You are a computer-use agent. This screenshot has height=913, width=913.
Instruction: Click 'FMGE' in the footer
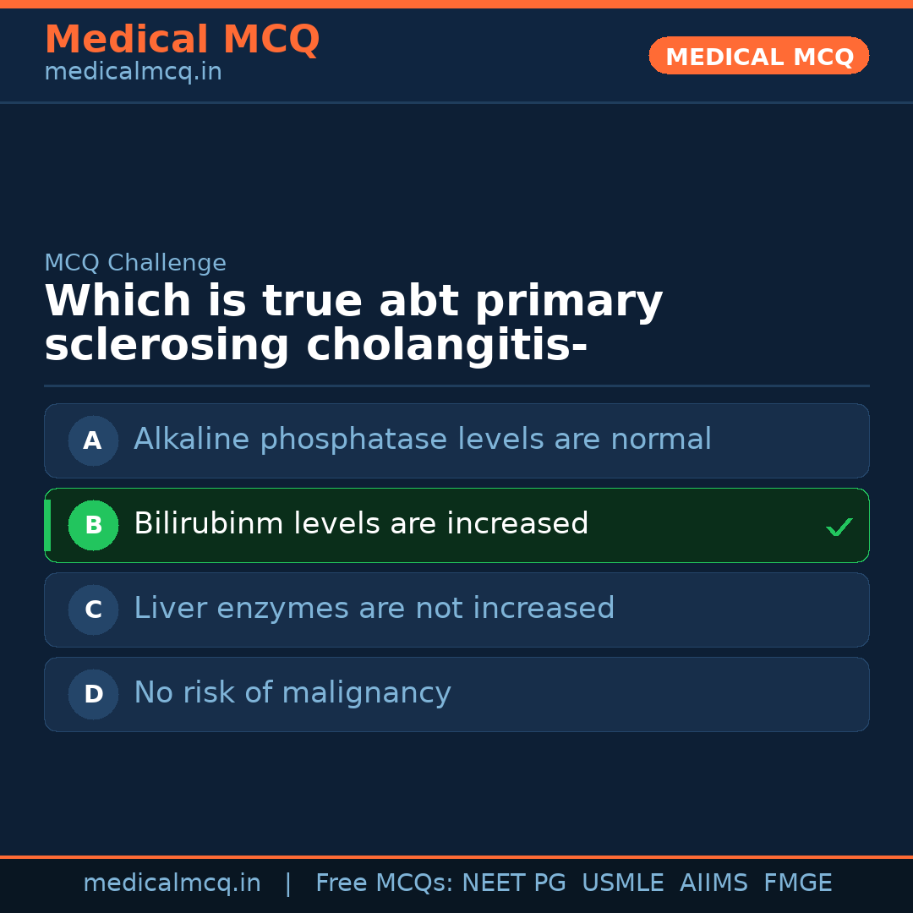[x=797, y=883]
